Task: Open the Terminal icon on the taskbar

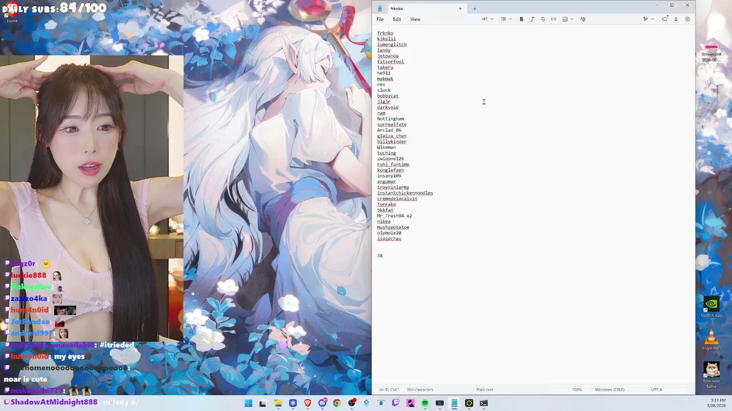Action: pos(484,403)
